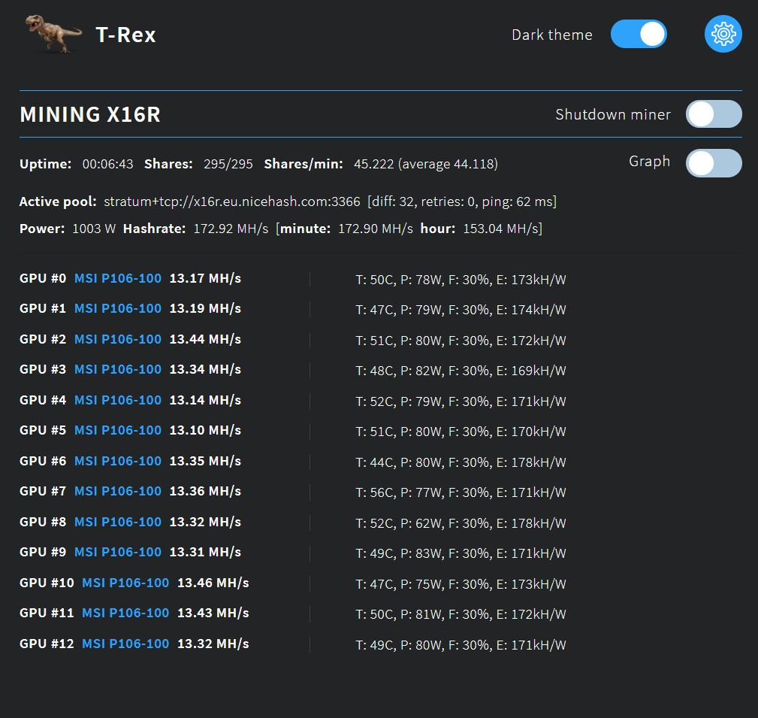The width and height of the screenshot is (758, 718).
Task: Switch on the Graph toggle
Action: click(x=714, y=163)
